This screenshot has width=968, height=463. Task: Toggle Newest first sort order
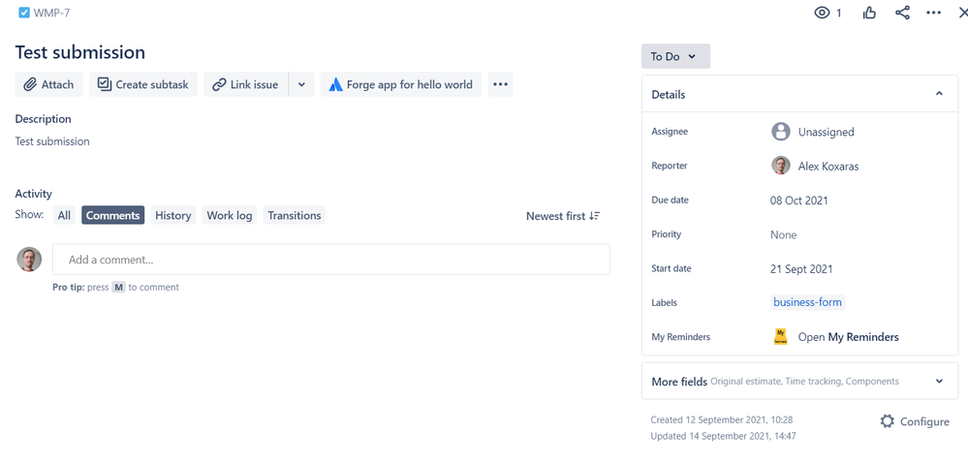[563, 216]
